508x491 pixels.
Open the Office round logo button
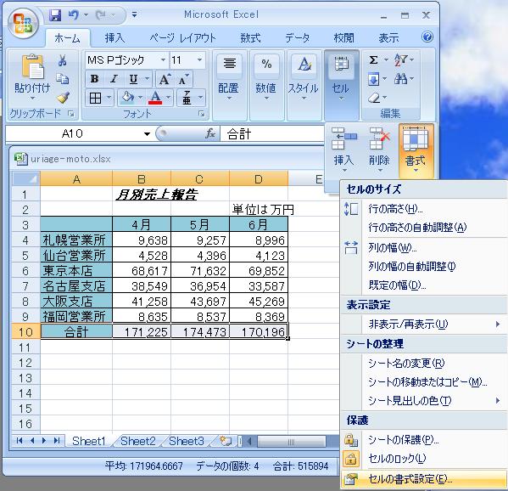24,24
